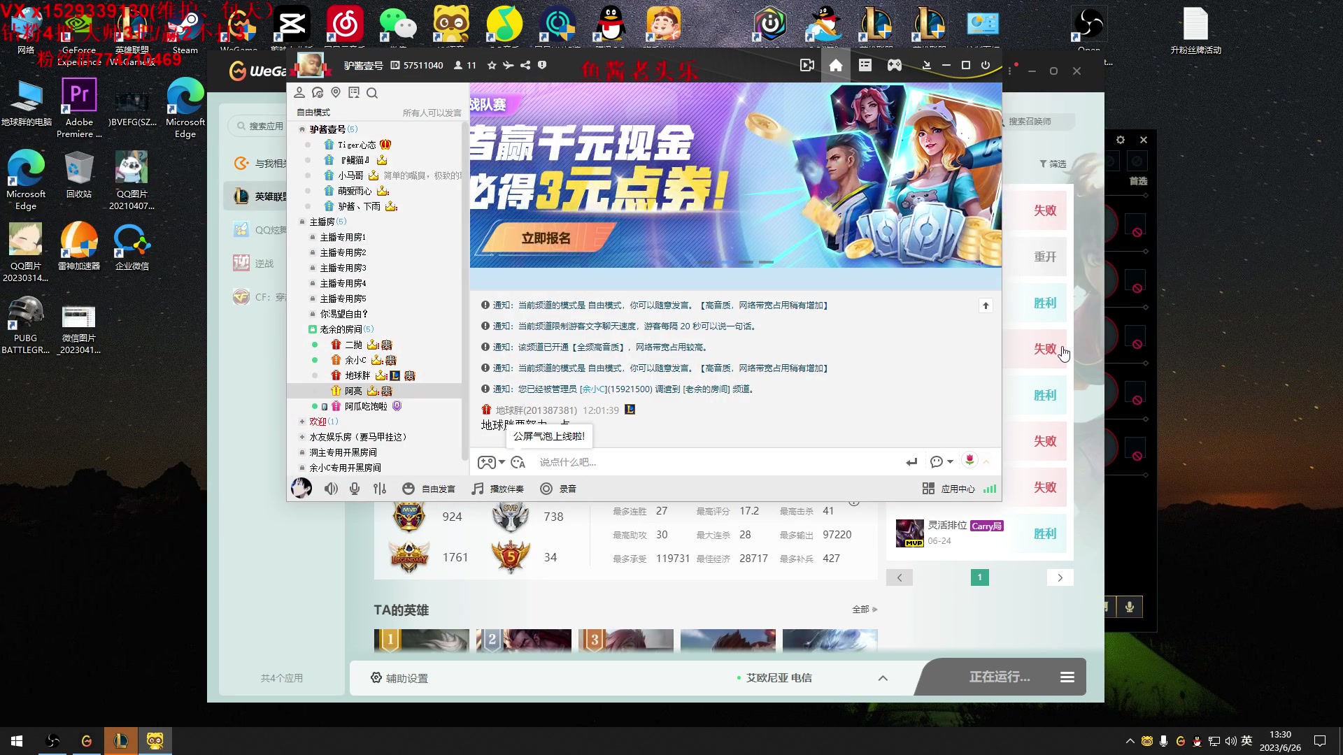Go to next page of match history
Screen dimensions: 1343x755
1060,578
